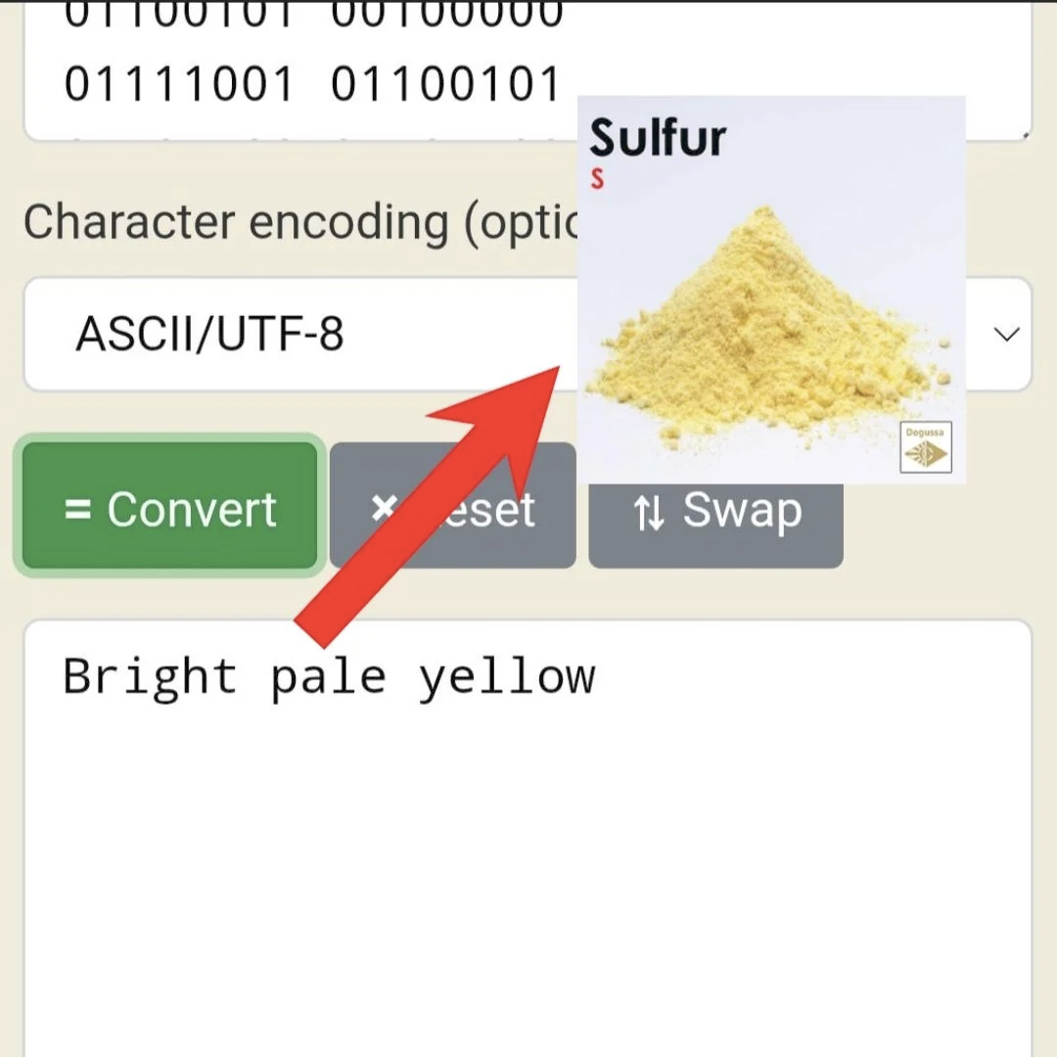The width and height of the screenshot is (1057, 1057).
Task: Click the red arrow pointing to sulfur
Action: coord(427,507)
